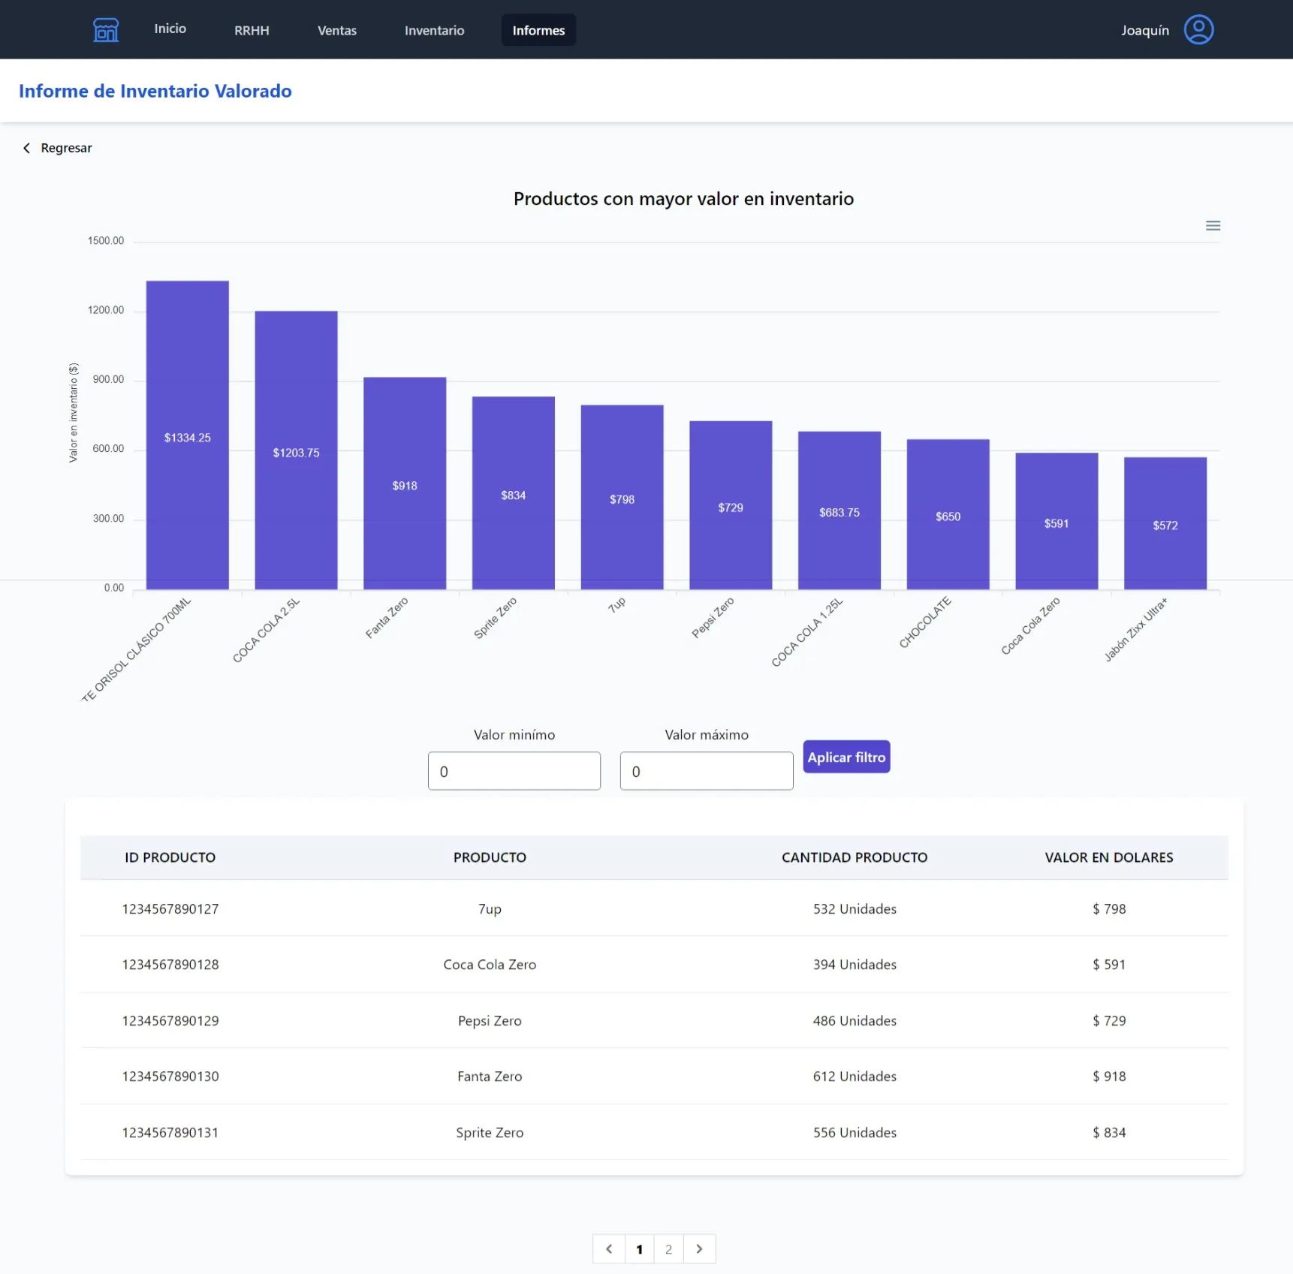Click the 532 Unidades cell

point(854,908)
